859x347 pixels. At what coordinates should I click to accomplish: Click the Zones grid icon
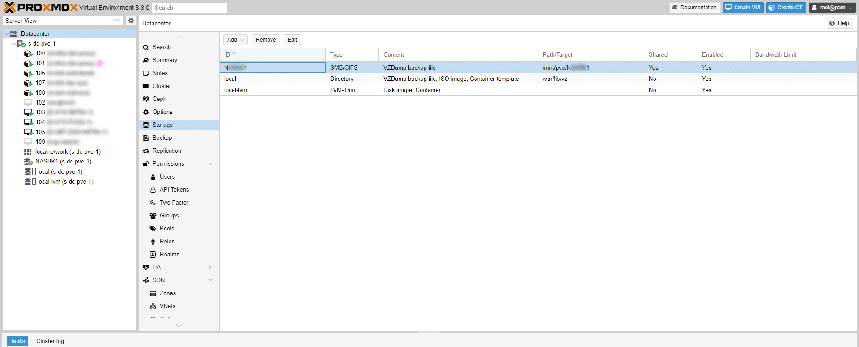click(153, 293)
